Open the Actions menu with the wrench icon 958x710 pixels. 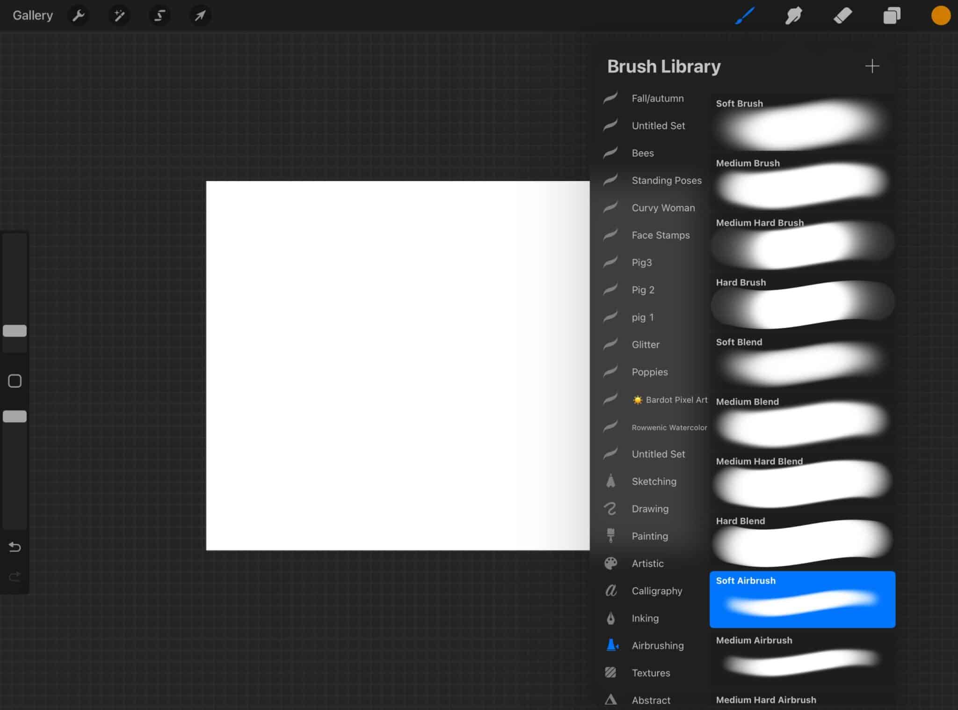point(79,15)
